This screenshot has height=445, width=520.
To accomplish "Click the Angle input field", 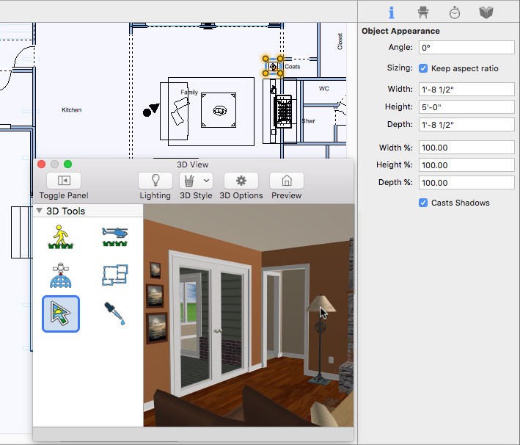I will [x=466, y=48].
